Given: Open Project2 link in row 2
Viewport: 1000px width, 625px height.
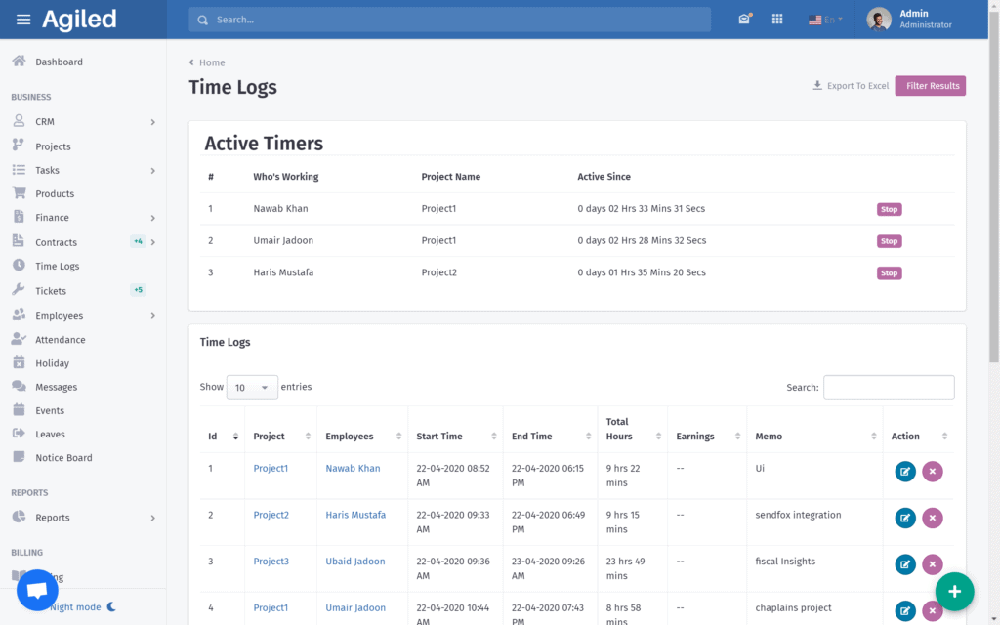Looking at the screenshot, I should [x=271, y=515].
